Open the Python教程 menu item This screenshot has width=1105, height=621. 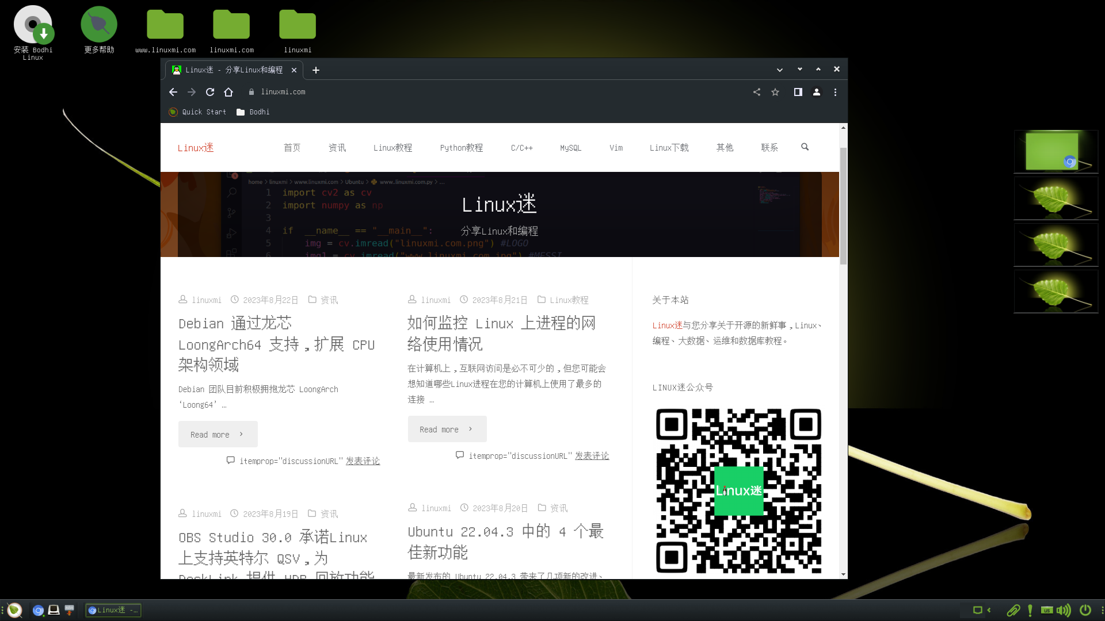click(x=462, y=148)
